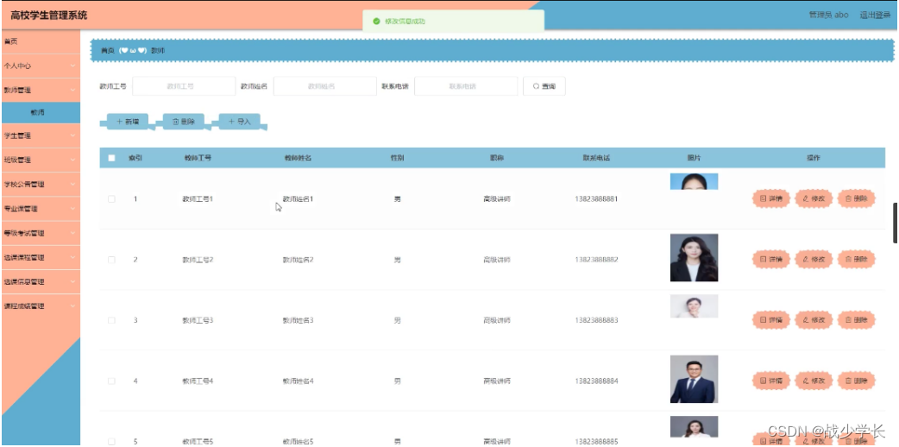Image resolution: width=899 pixels, height=447 pixels.
Task: Click the 教师姓名 column header
Action: [299, 158]
